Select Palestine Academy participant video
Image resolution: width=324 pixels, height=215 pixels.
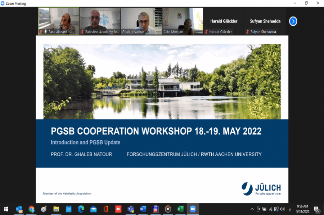(100, 21)
